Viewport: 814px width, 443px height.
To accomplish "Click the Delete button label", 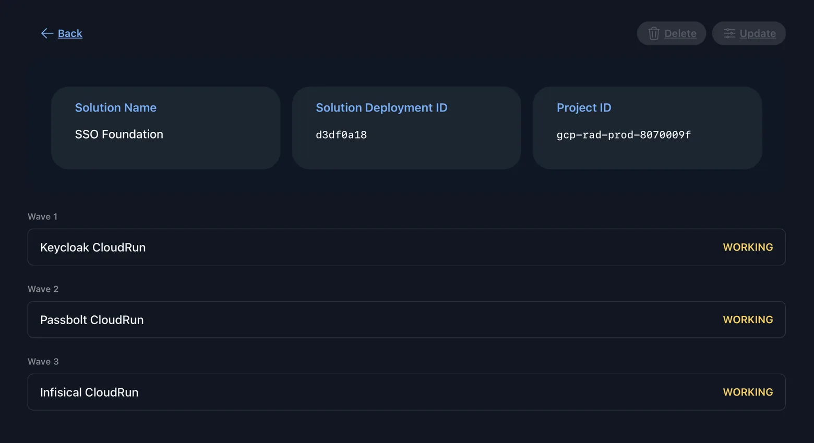I will pos(680,33).
